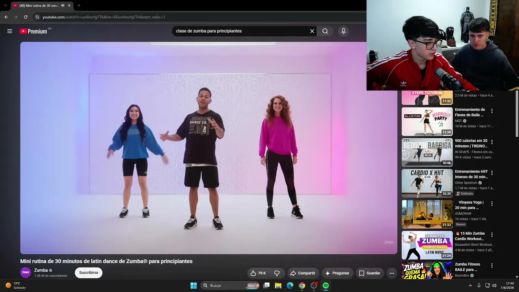
Task: Open the OBS Studio taskbar icon
Action: [x=314, y=286]
